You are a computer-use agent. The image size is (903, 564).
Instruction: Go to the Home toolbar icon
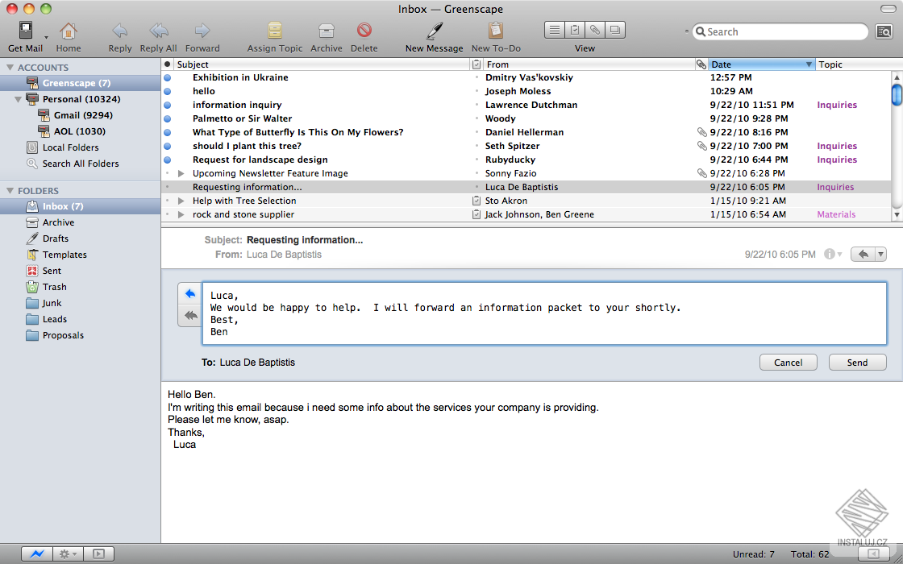tap(69, 31)
